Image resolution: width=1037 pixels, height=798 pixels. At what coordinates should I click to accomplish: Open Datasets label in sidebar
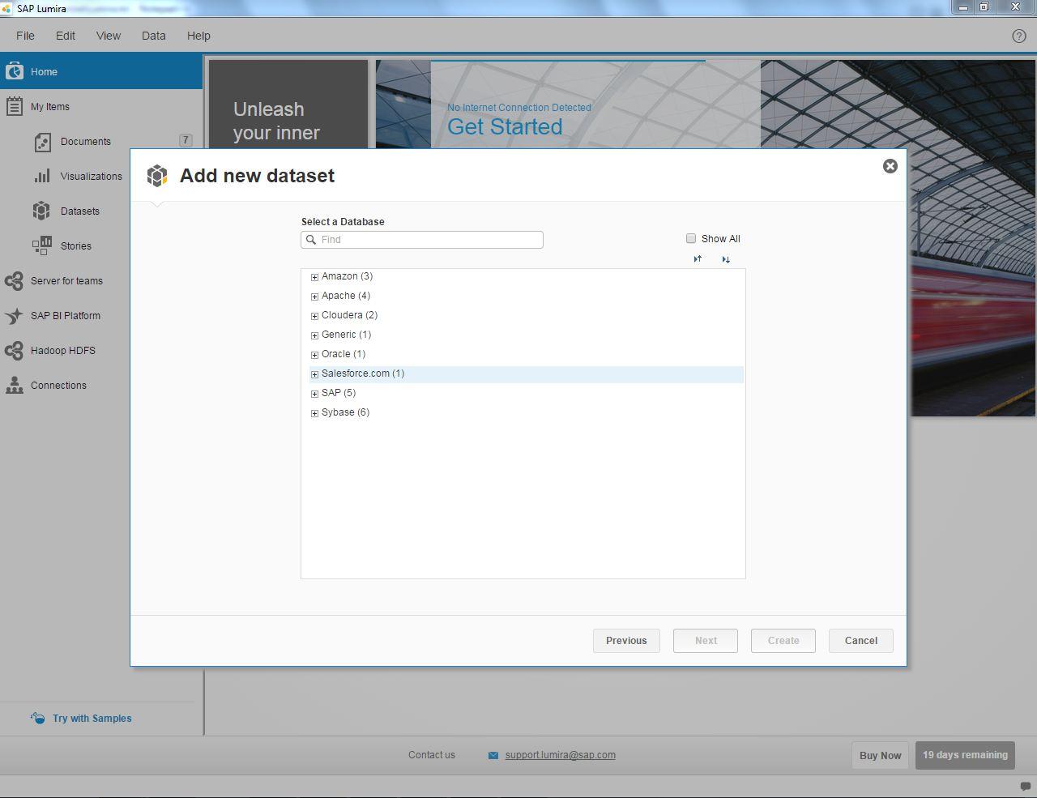80,211
